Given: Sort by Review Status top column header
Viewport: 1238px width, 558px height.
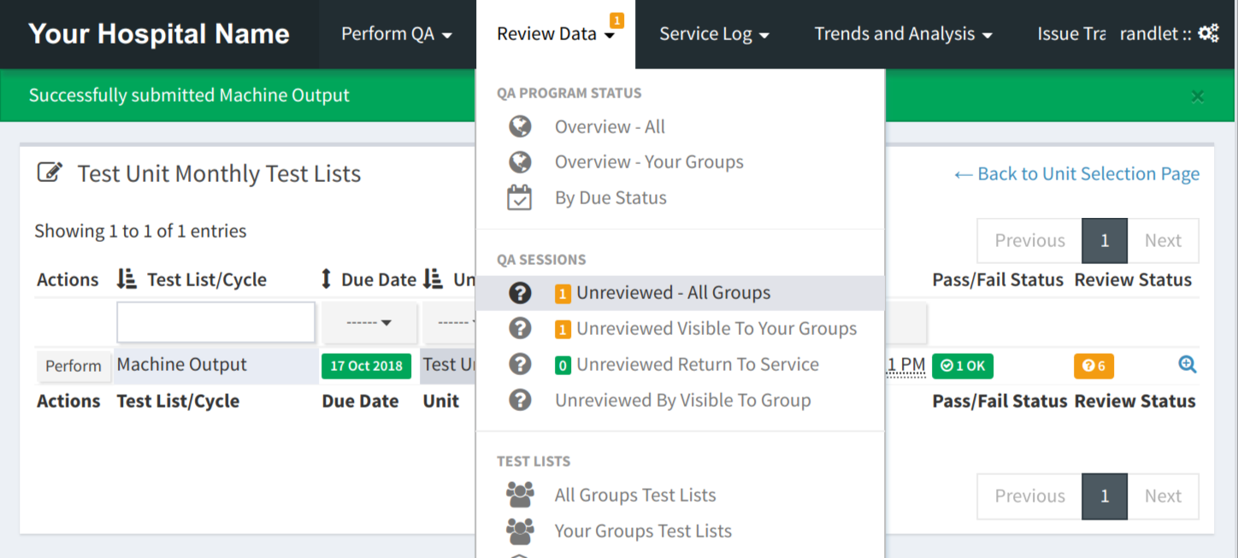Looking at the screenshot, I should click(1133, 279).
